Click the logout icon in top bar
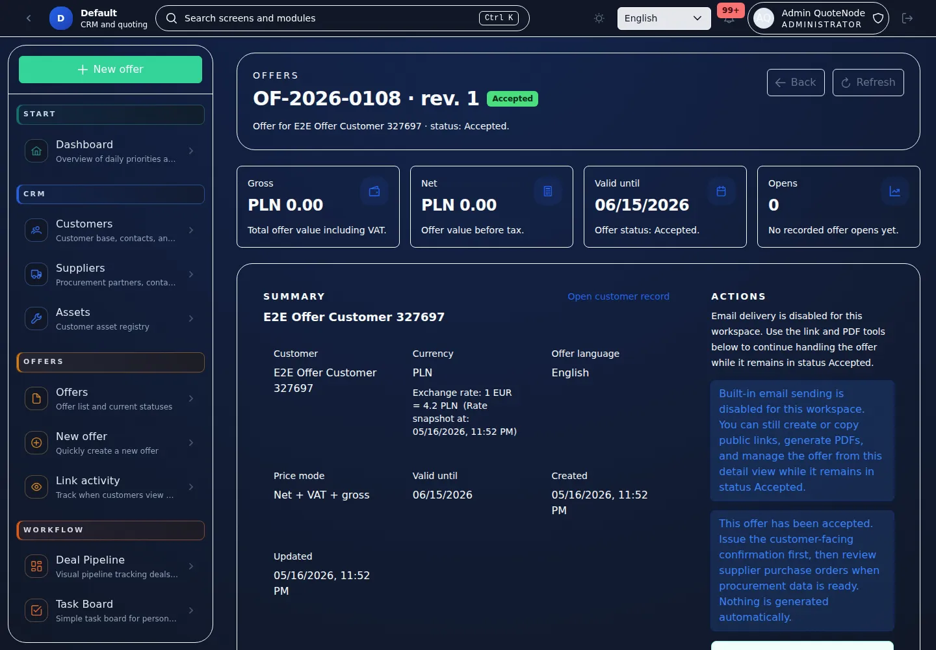This screenshot has height=650, width=936. pos(907,18)
